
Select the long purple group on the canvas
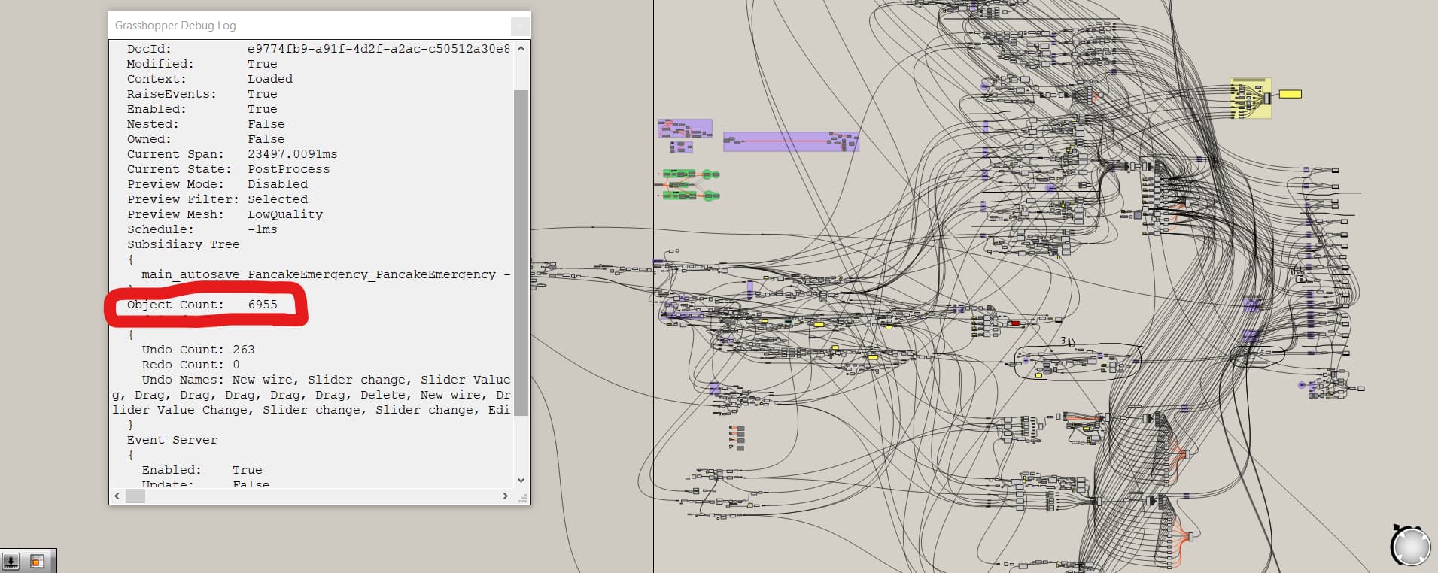(791, 141)
